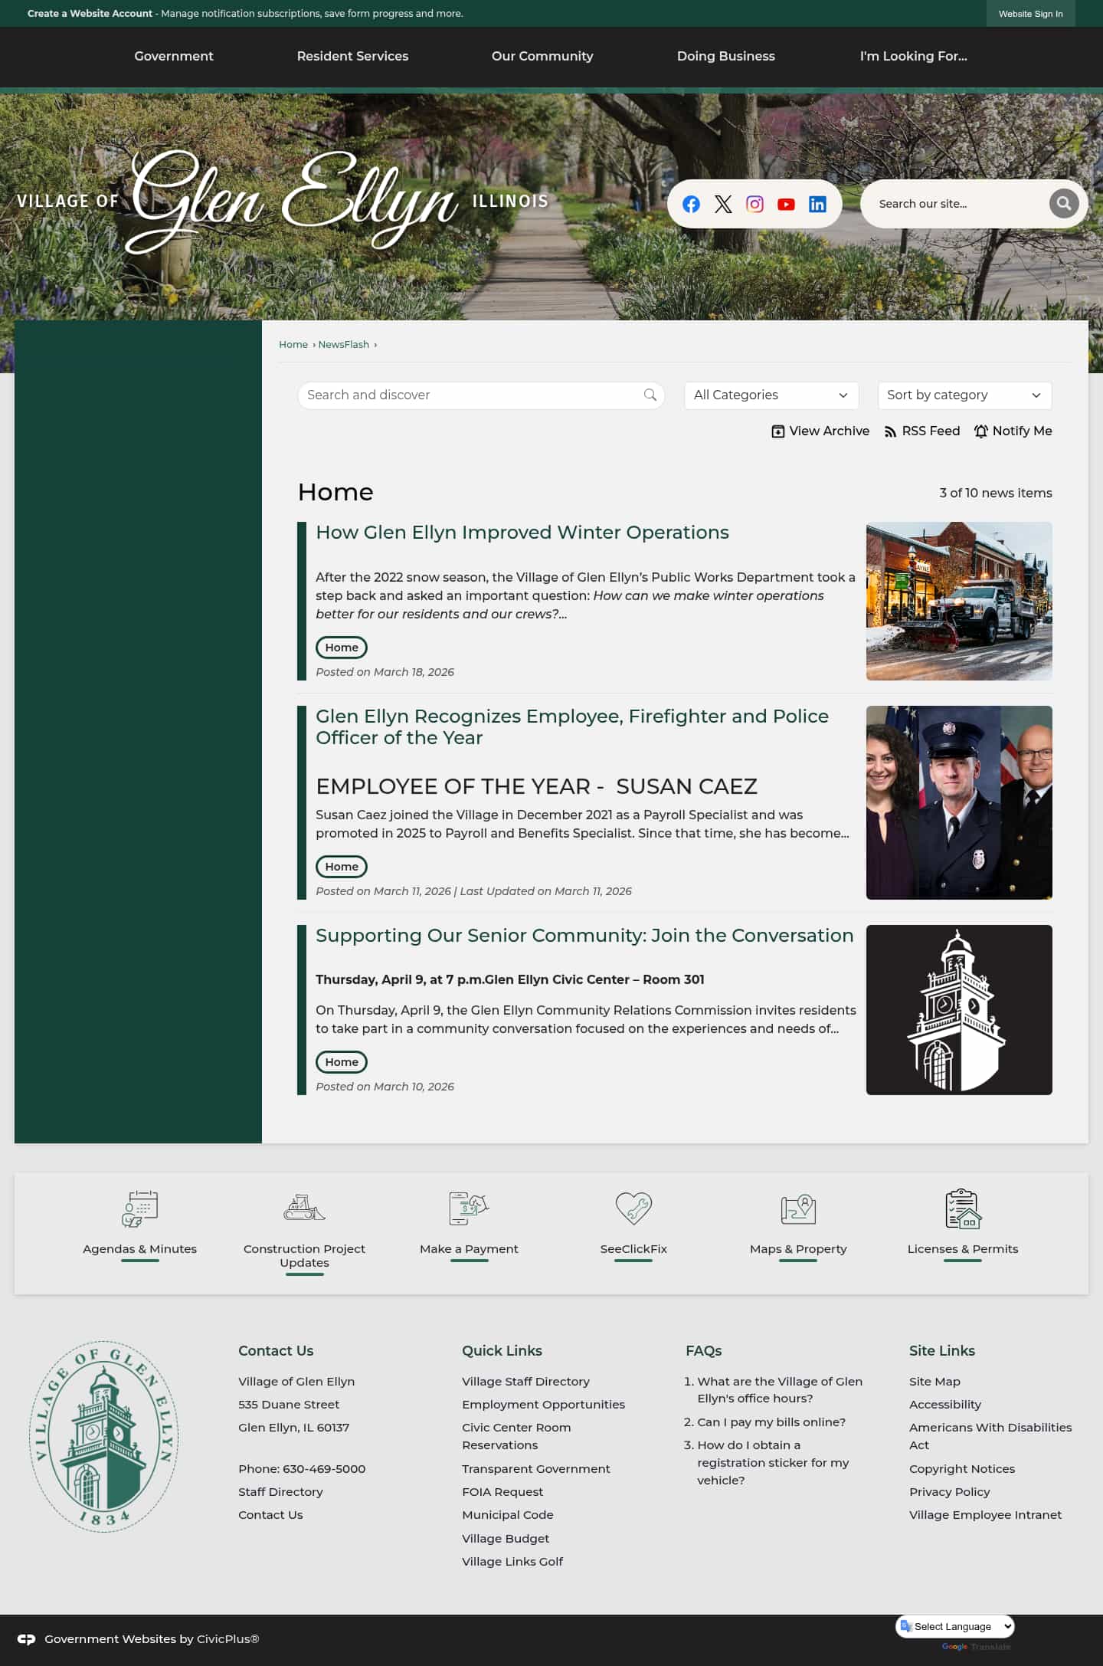Open the vehicle registration sticker FAQ
The image size is (1103, 1666).
(x=773, y=1462)
